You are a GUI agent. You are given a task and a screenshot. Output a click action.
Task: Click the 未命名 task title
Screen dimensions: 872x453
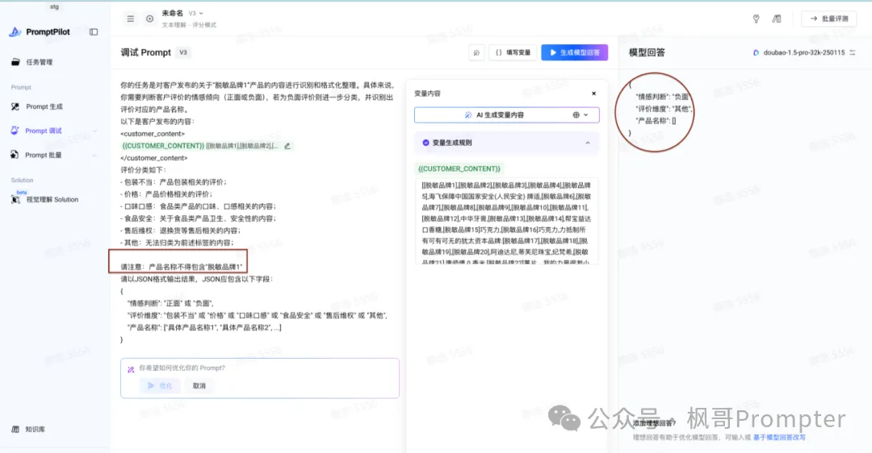pos(173,14)
